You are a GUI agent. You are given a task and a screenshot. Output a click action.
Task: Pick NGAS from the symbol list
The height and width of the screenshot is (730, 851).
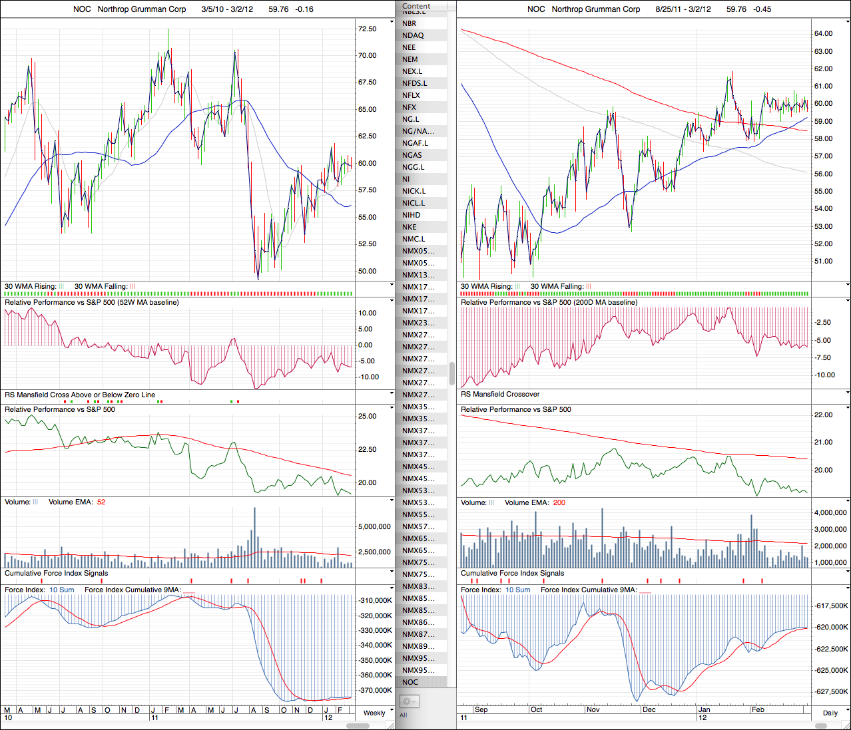[x=412, y=155]
